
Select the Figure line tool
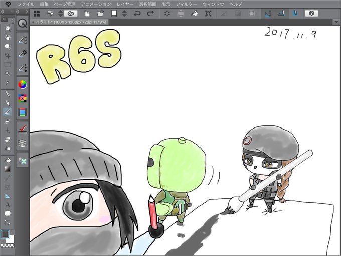point(8,178)
